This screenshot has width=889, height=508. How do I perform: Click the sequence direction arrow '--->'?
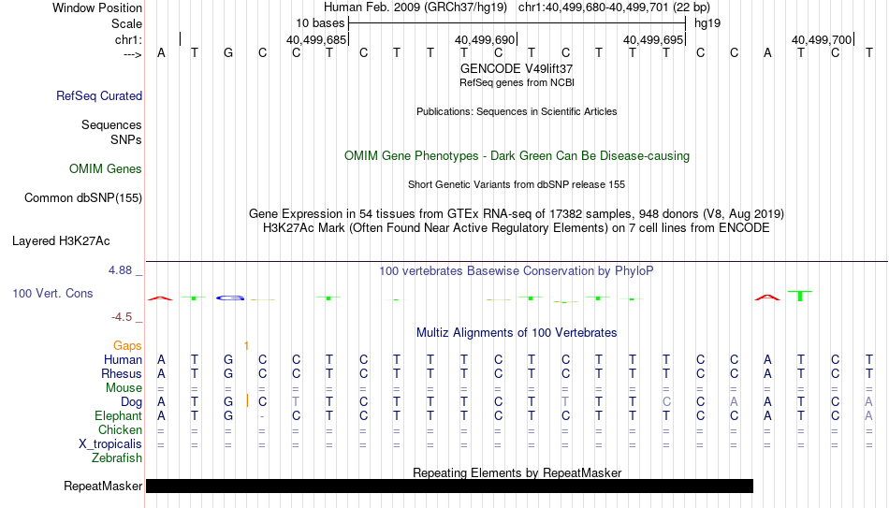pyautogui.click(x=133, y=54)
